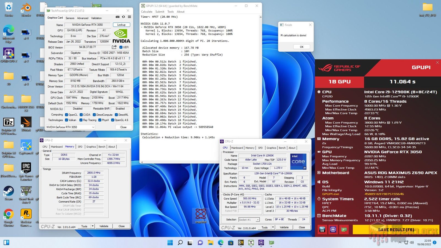Click Validate in the processor CPU-Z window
Image resolution: width=441 pixels, height=248 pixels.
(284, 227)
